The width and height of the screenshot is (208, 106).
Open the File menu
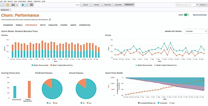coord(1,1)
